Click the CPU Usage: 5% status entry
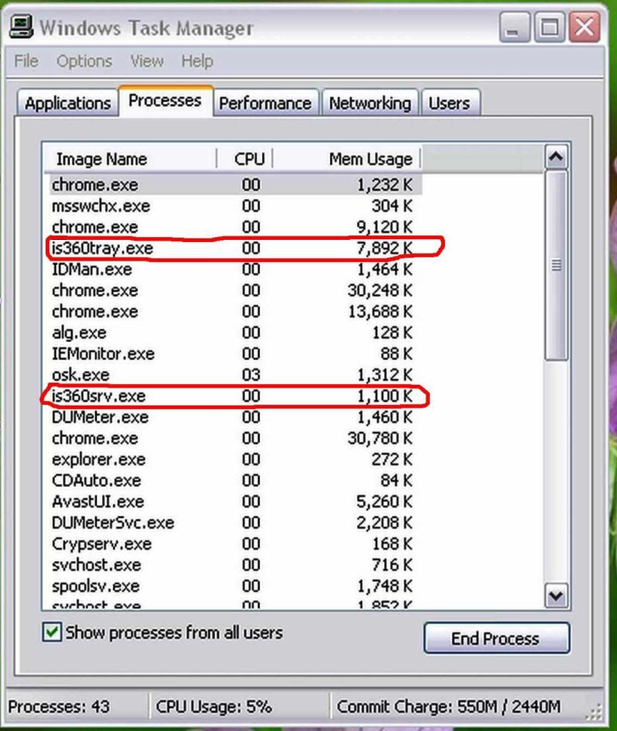The width and height of the screenshot is (617, 731). [x=214, y=707]
